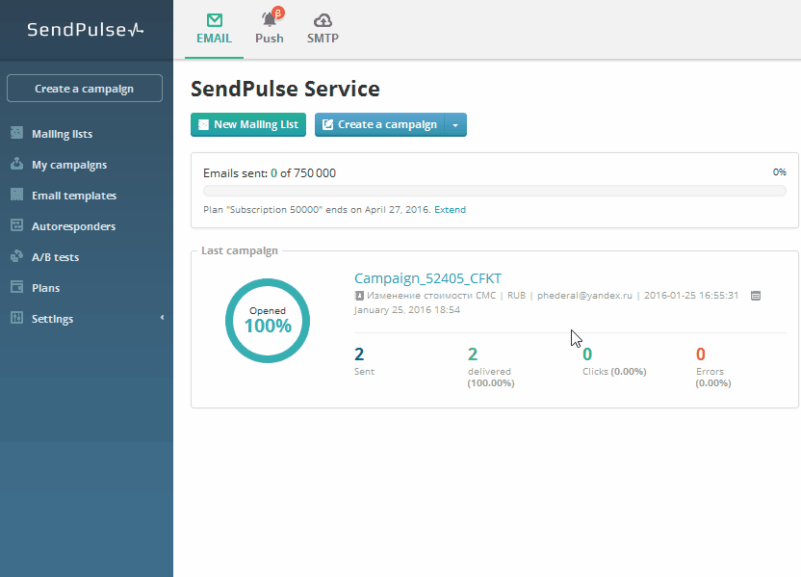The width and height of the screenshot is (801, 577).
Task: Click the Clicks (0.00%) label
Action: (614, 372)
